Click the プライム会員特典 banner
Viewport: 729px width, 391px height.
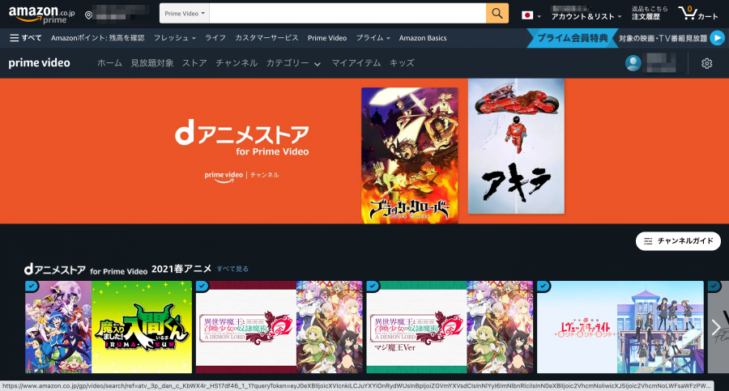click(x=573, y=38)
